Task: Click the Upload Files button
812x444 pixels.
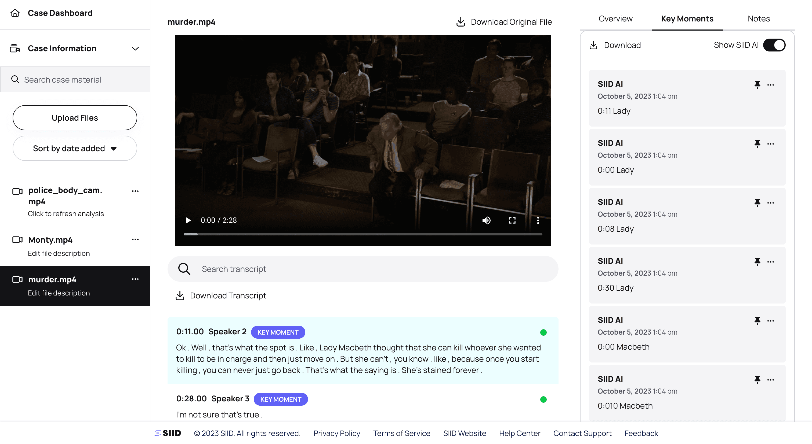Action: (x=75, y=118)
